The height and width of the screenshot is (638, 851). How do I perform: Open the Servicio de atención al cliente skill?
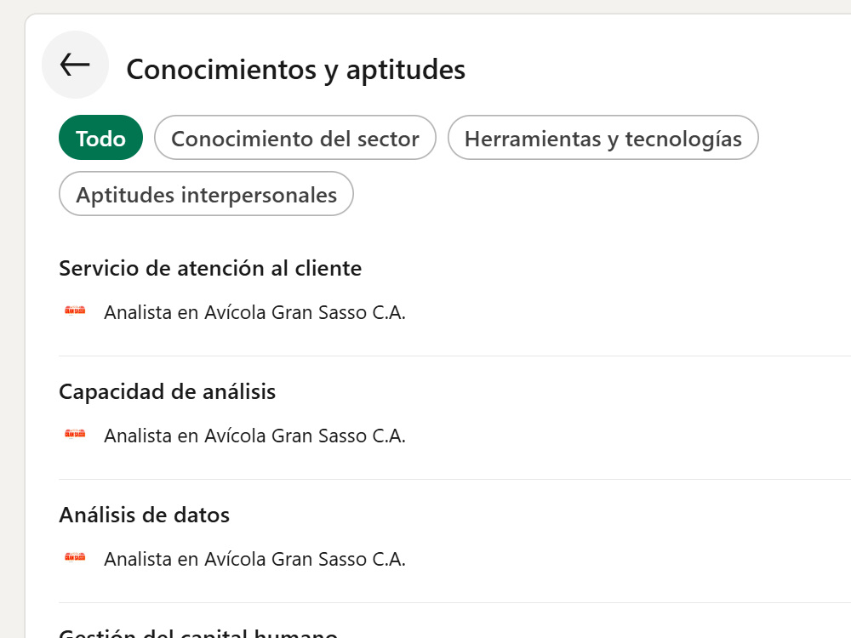click(210, 268)
